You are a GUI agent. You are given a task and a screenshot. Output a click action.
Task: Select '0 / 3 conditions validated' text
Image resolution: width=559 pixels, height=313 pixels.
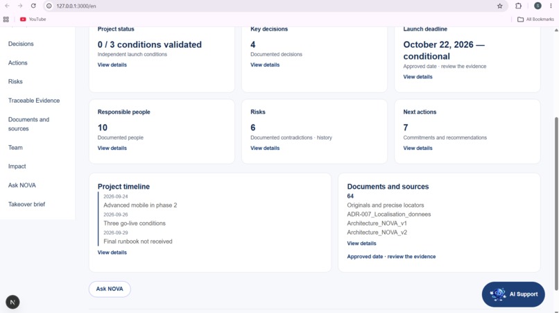149,44
